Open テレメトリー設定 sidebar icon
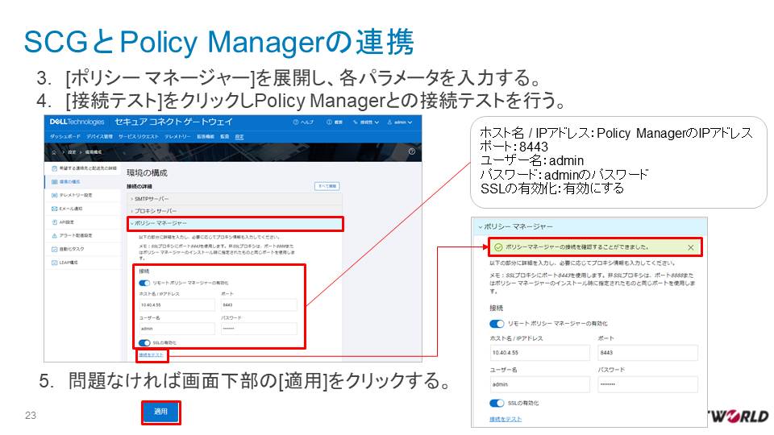Screen dimensions: 774x435 point(54,195)
